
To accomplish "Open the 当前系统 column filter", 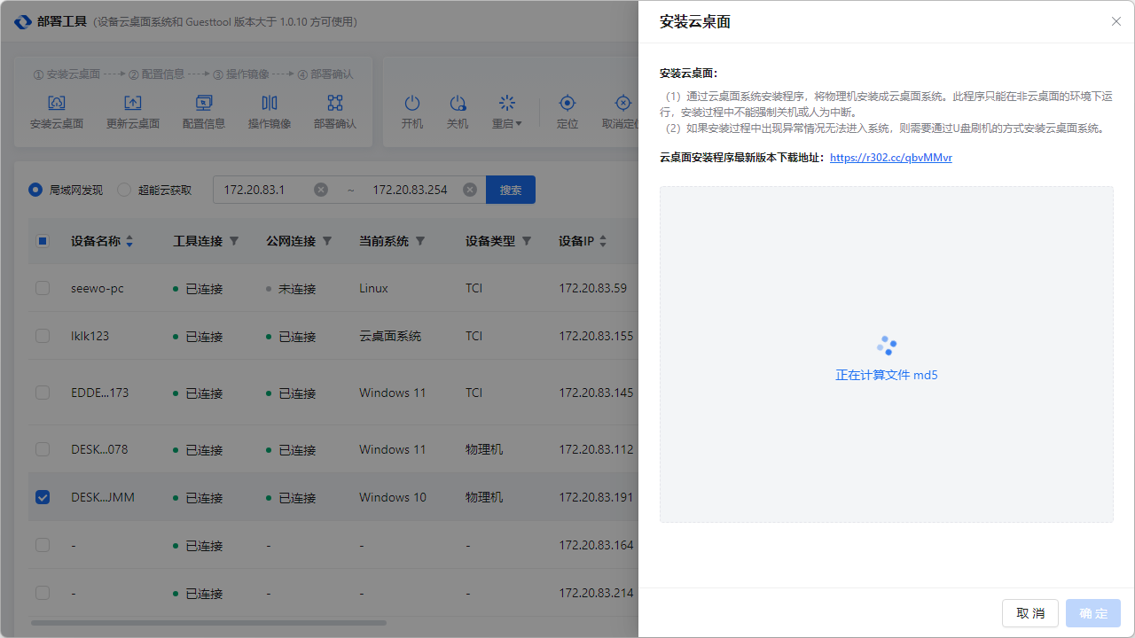I will (x=420, y=241).
